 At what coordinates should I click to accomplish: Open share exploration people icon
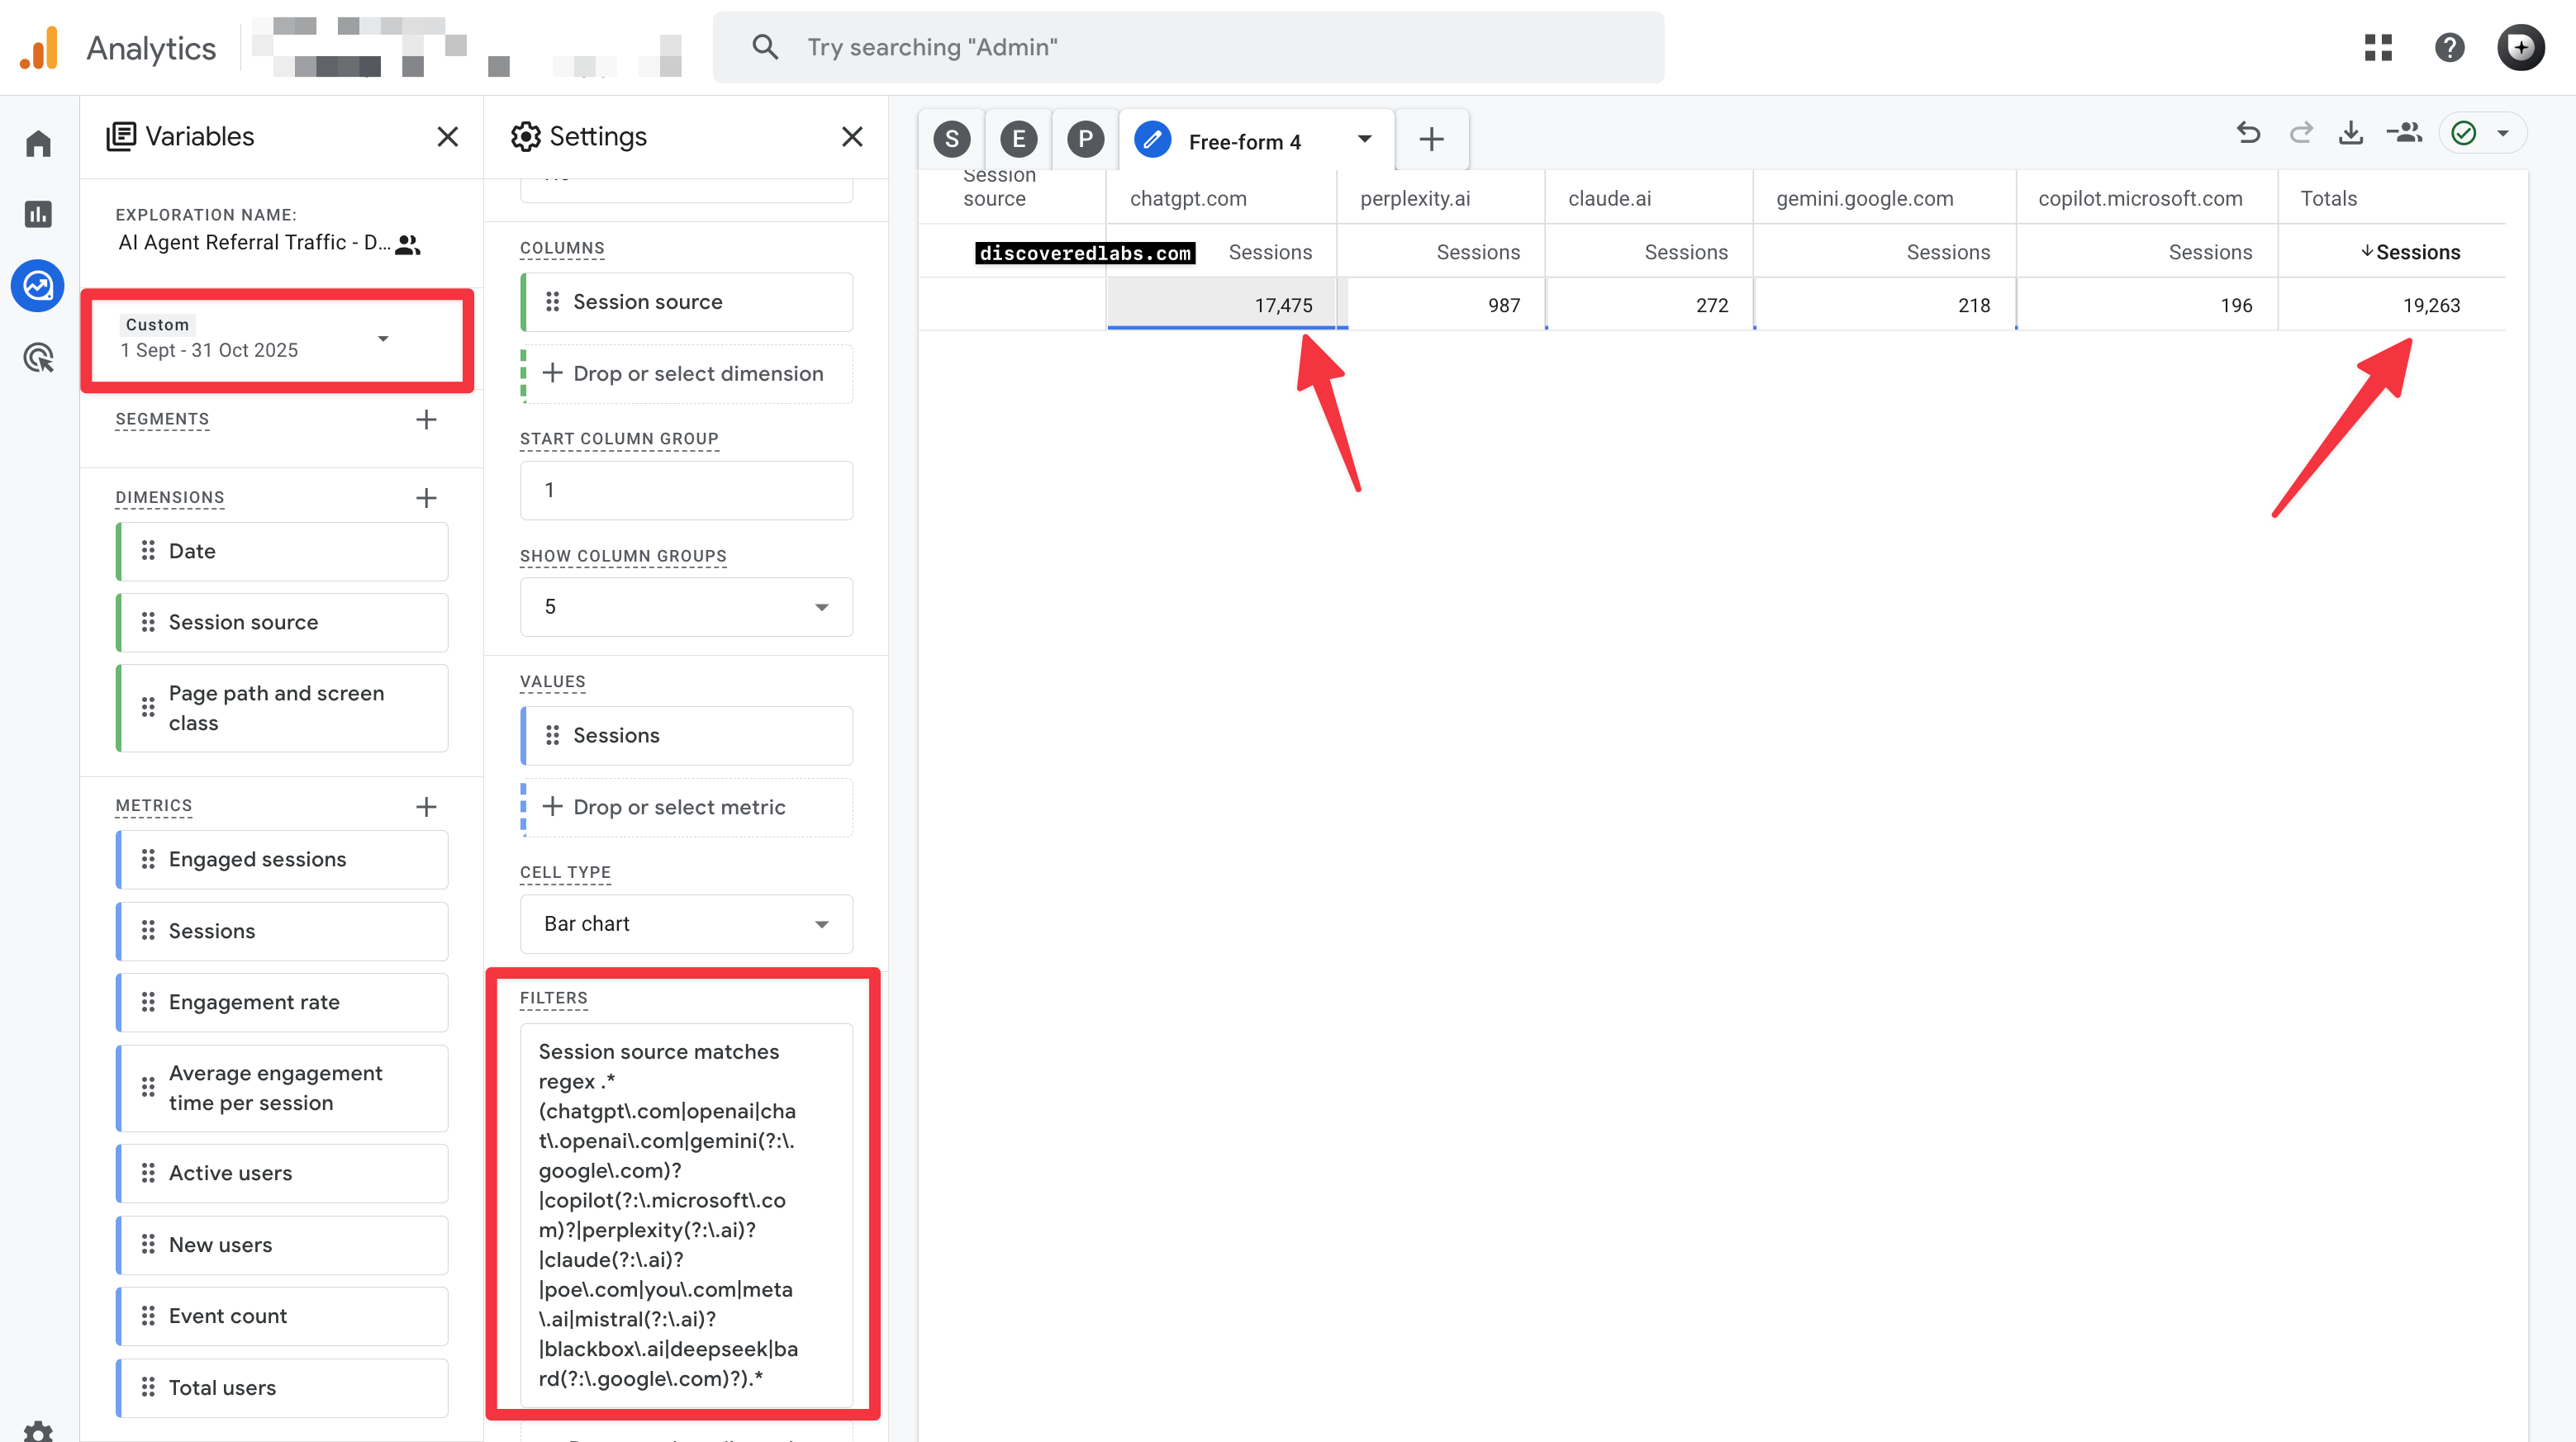[x=2404, y=133]
